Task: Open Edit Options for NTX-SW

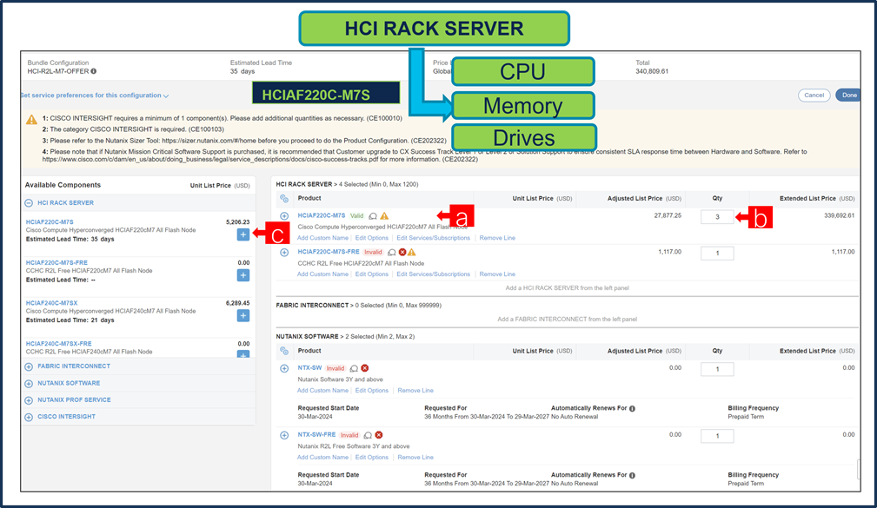Action: [x=371, y=391]
